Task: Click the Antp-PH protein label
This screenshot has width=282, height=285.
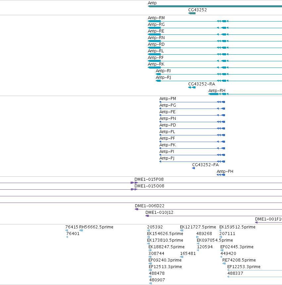Action: click(x=225, y=171)
